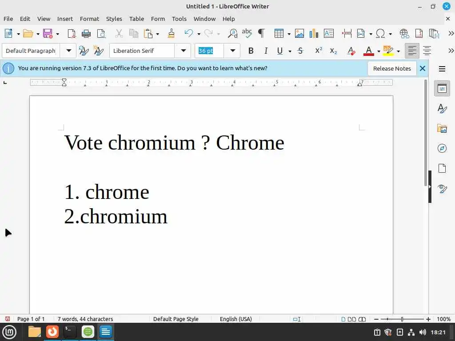Viewport: 455px width, 341px height.
Task: Click the New document icon
Action: coord(8,34)
